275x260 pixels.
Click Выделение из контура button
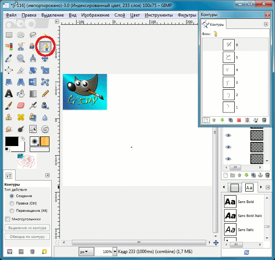pyautogui.click(x=27, y=228)
